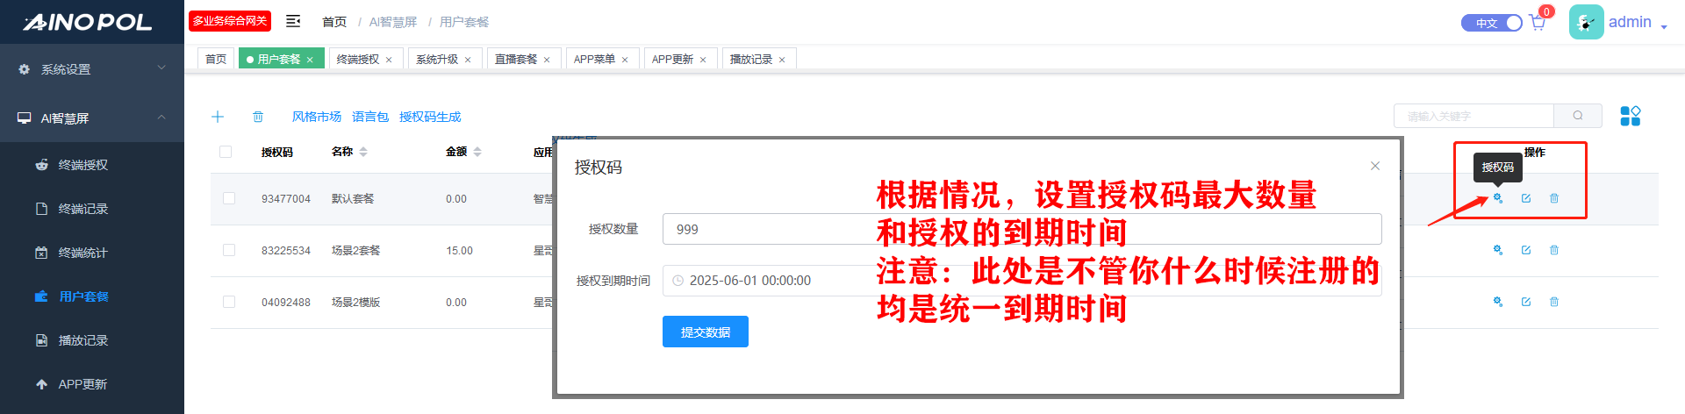Click the plus icon to add package

[218, 117]
